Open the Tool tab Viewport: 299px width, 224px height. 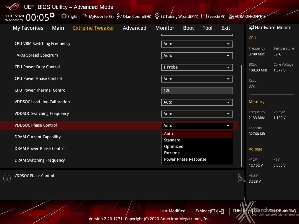208,28
